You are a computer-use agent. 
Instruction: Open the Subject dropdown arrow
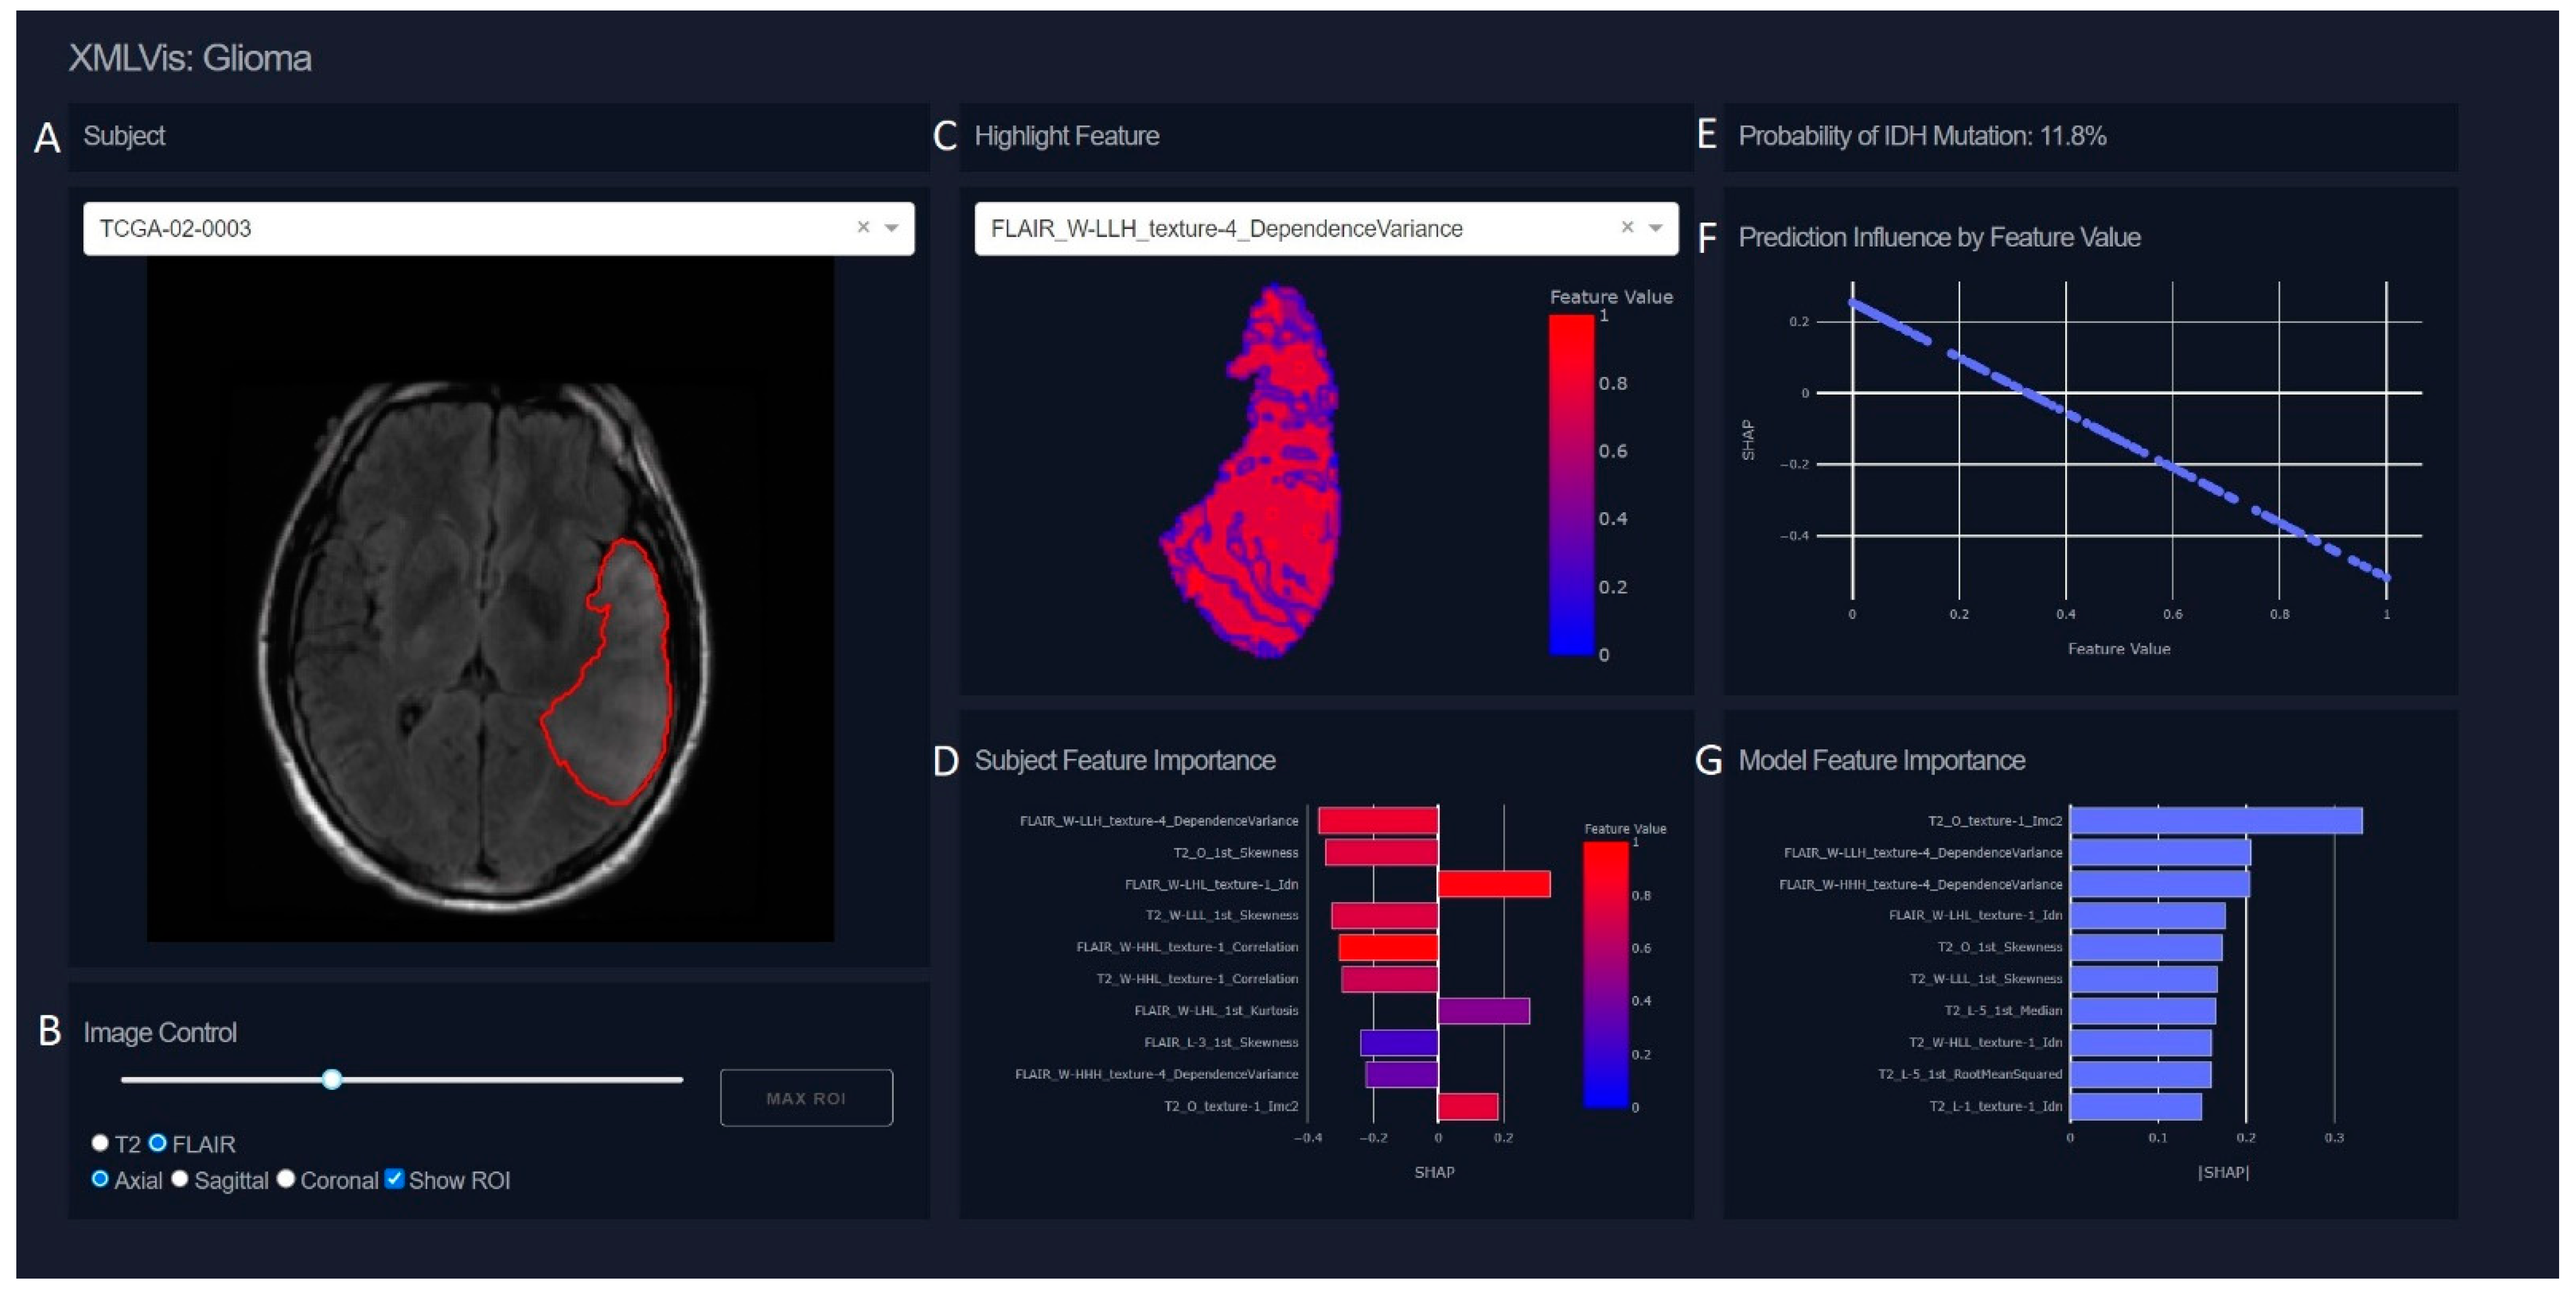tap(892, 227)
